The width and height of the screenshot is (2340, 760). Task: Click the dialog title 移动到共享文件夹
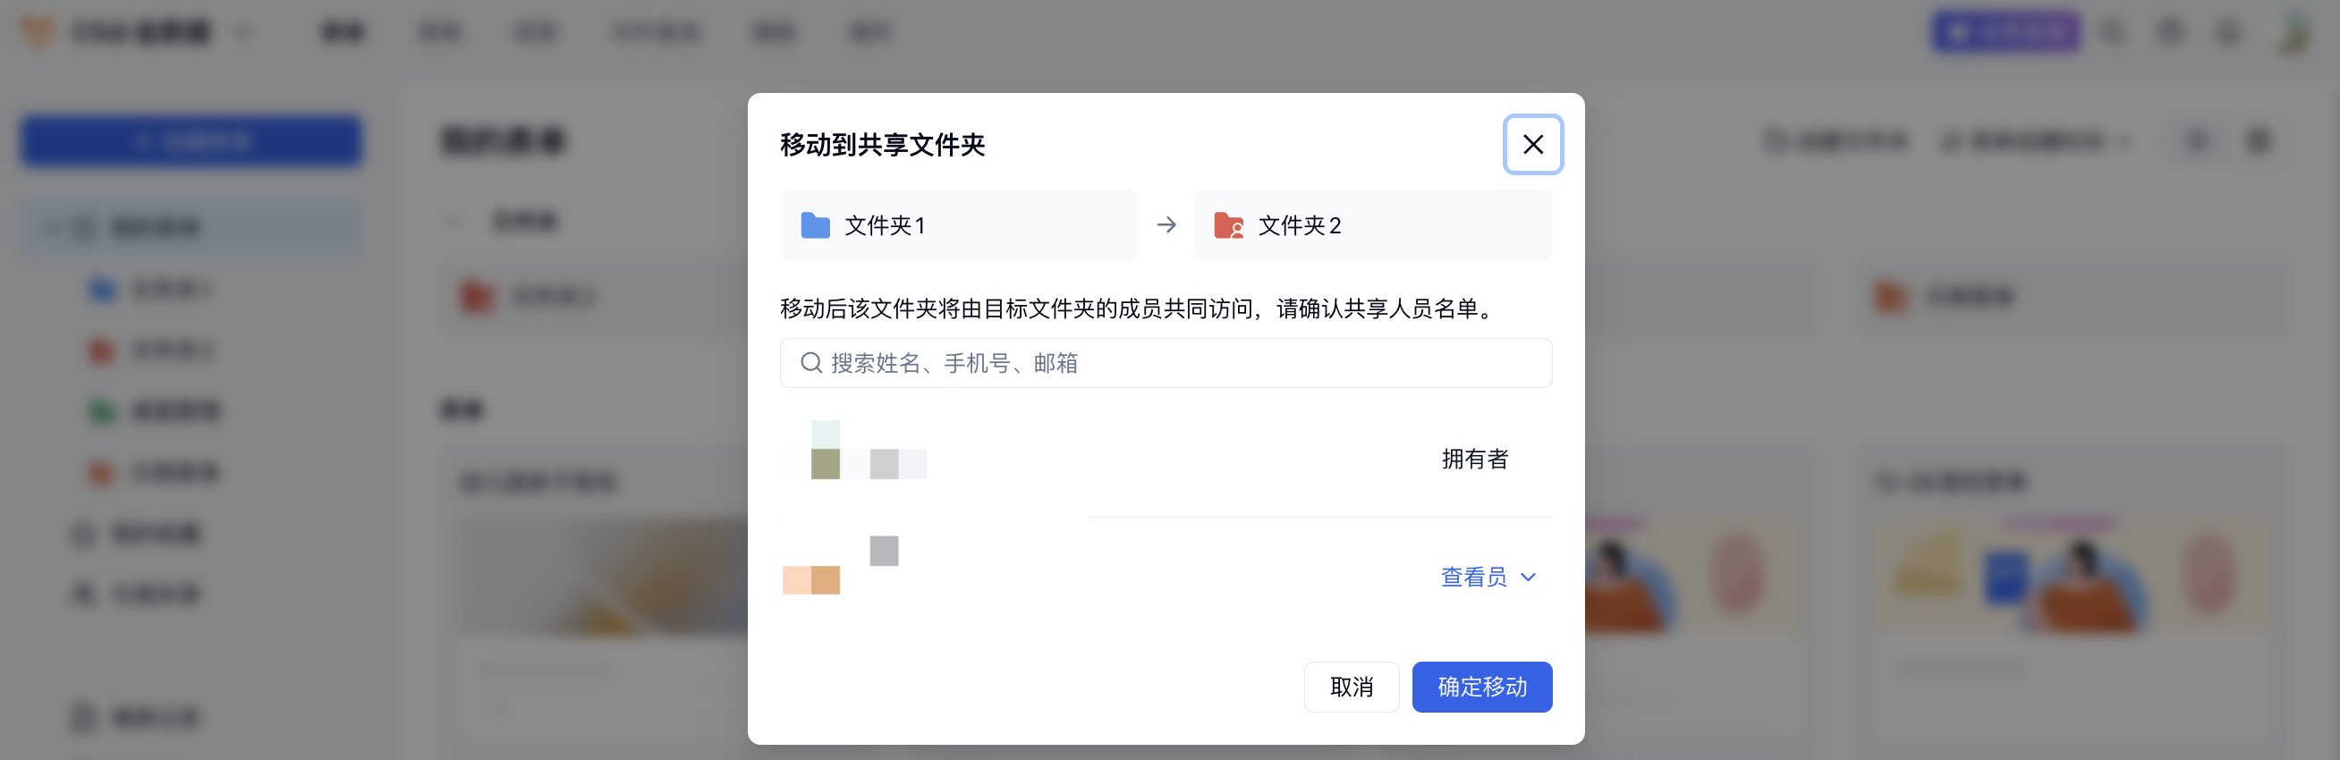tap(882, 145)
